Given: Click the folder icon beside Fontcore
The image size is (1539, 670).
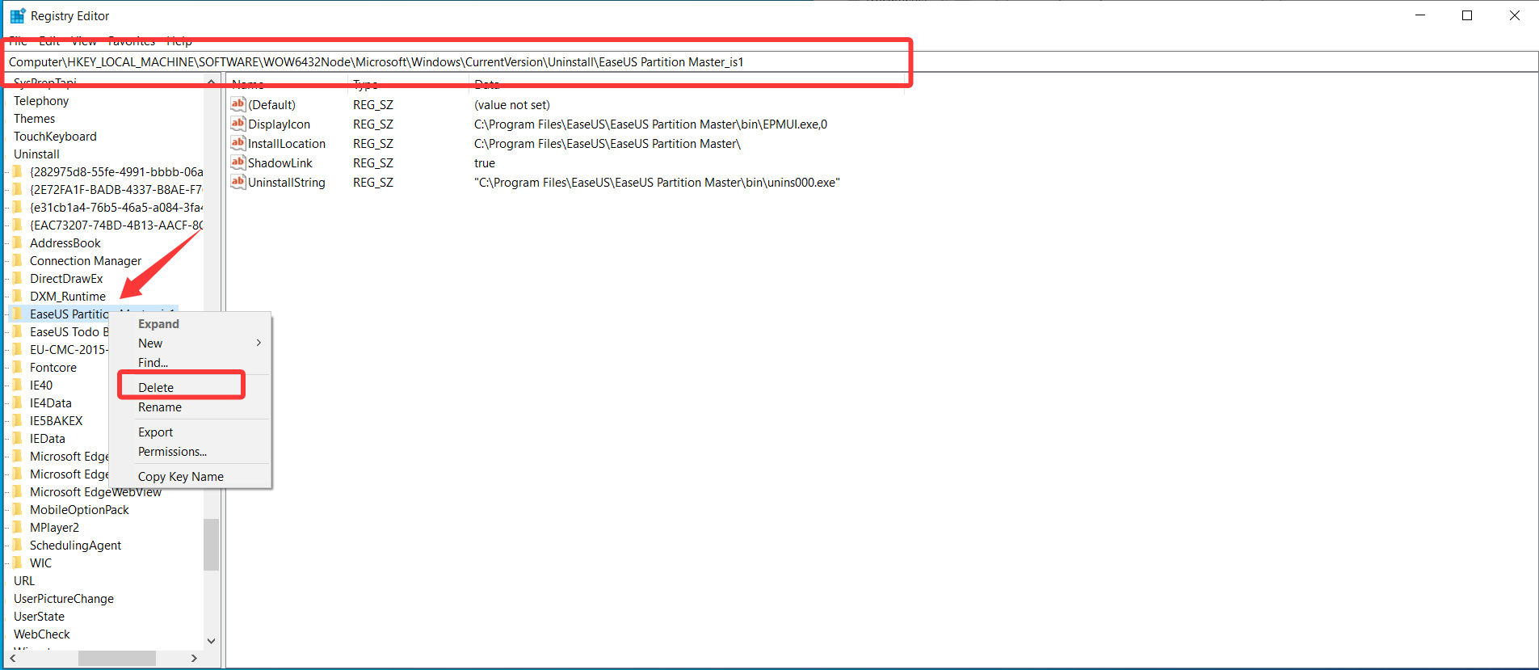Looking at the screenshot, I should (x=18, y=367).
